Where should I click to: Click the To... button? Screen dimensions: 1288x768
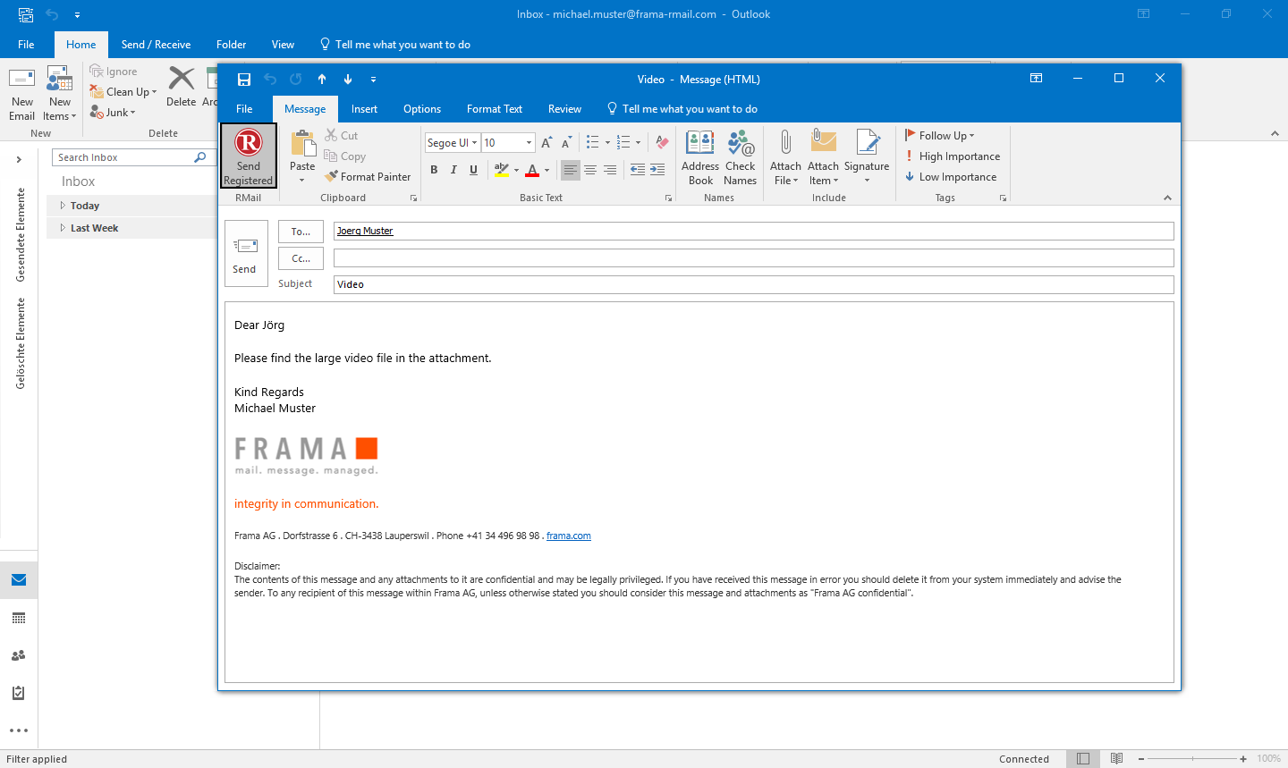301,232
